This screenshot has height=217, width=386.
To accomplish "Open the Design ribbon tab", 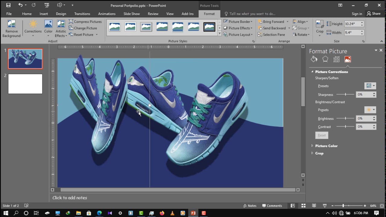I will [x=61, y=14].
